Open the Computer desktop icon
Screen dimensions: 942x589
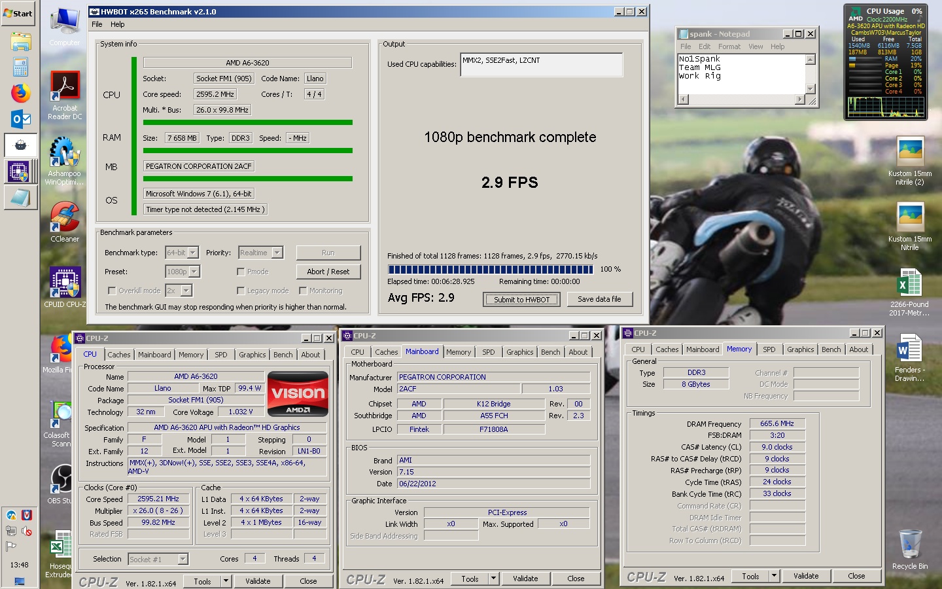pos(65,27)
